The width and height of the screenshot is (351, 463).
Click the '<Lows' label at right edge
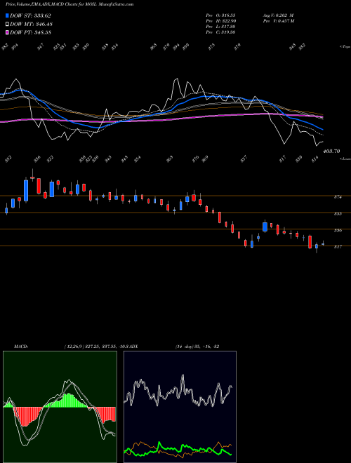[345, 159]
